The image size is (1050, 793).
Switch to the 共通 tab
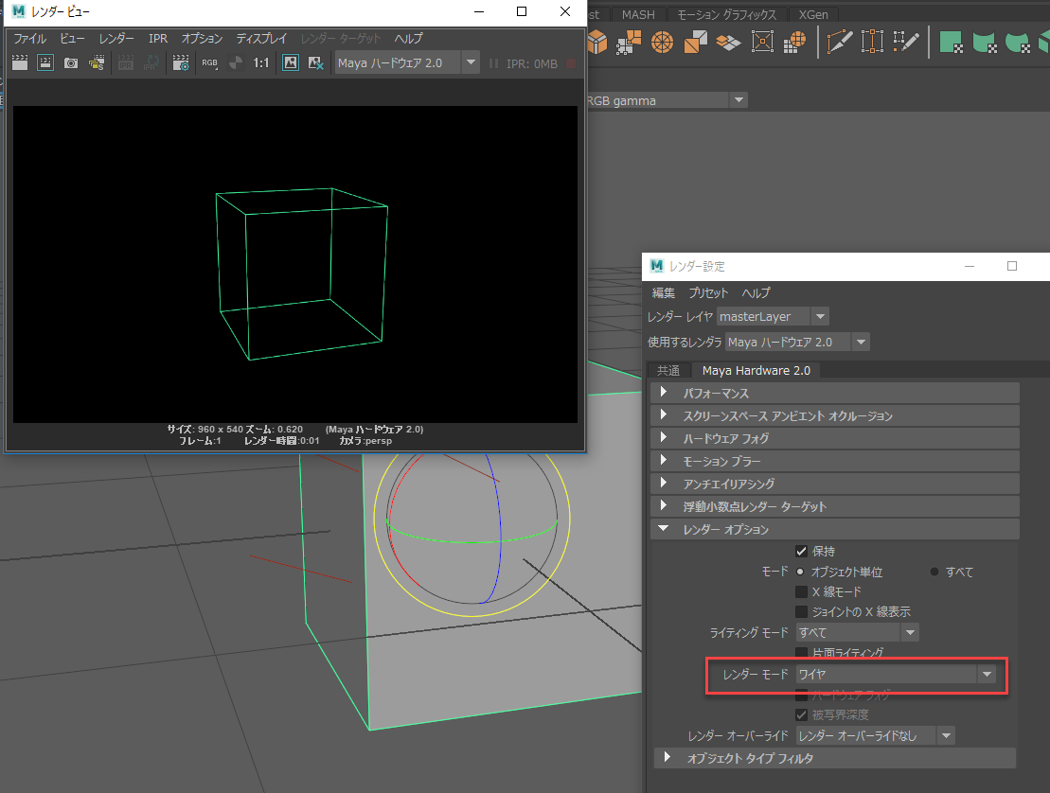[x=668, y=370]
